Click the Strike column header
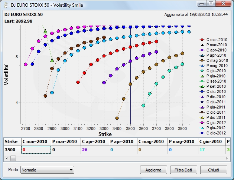 click(x=12, y=141)
